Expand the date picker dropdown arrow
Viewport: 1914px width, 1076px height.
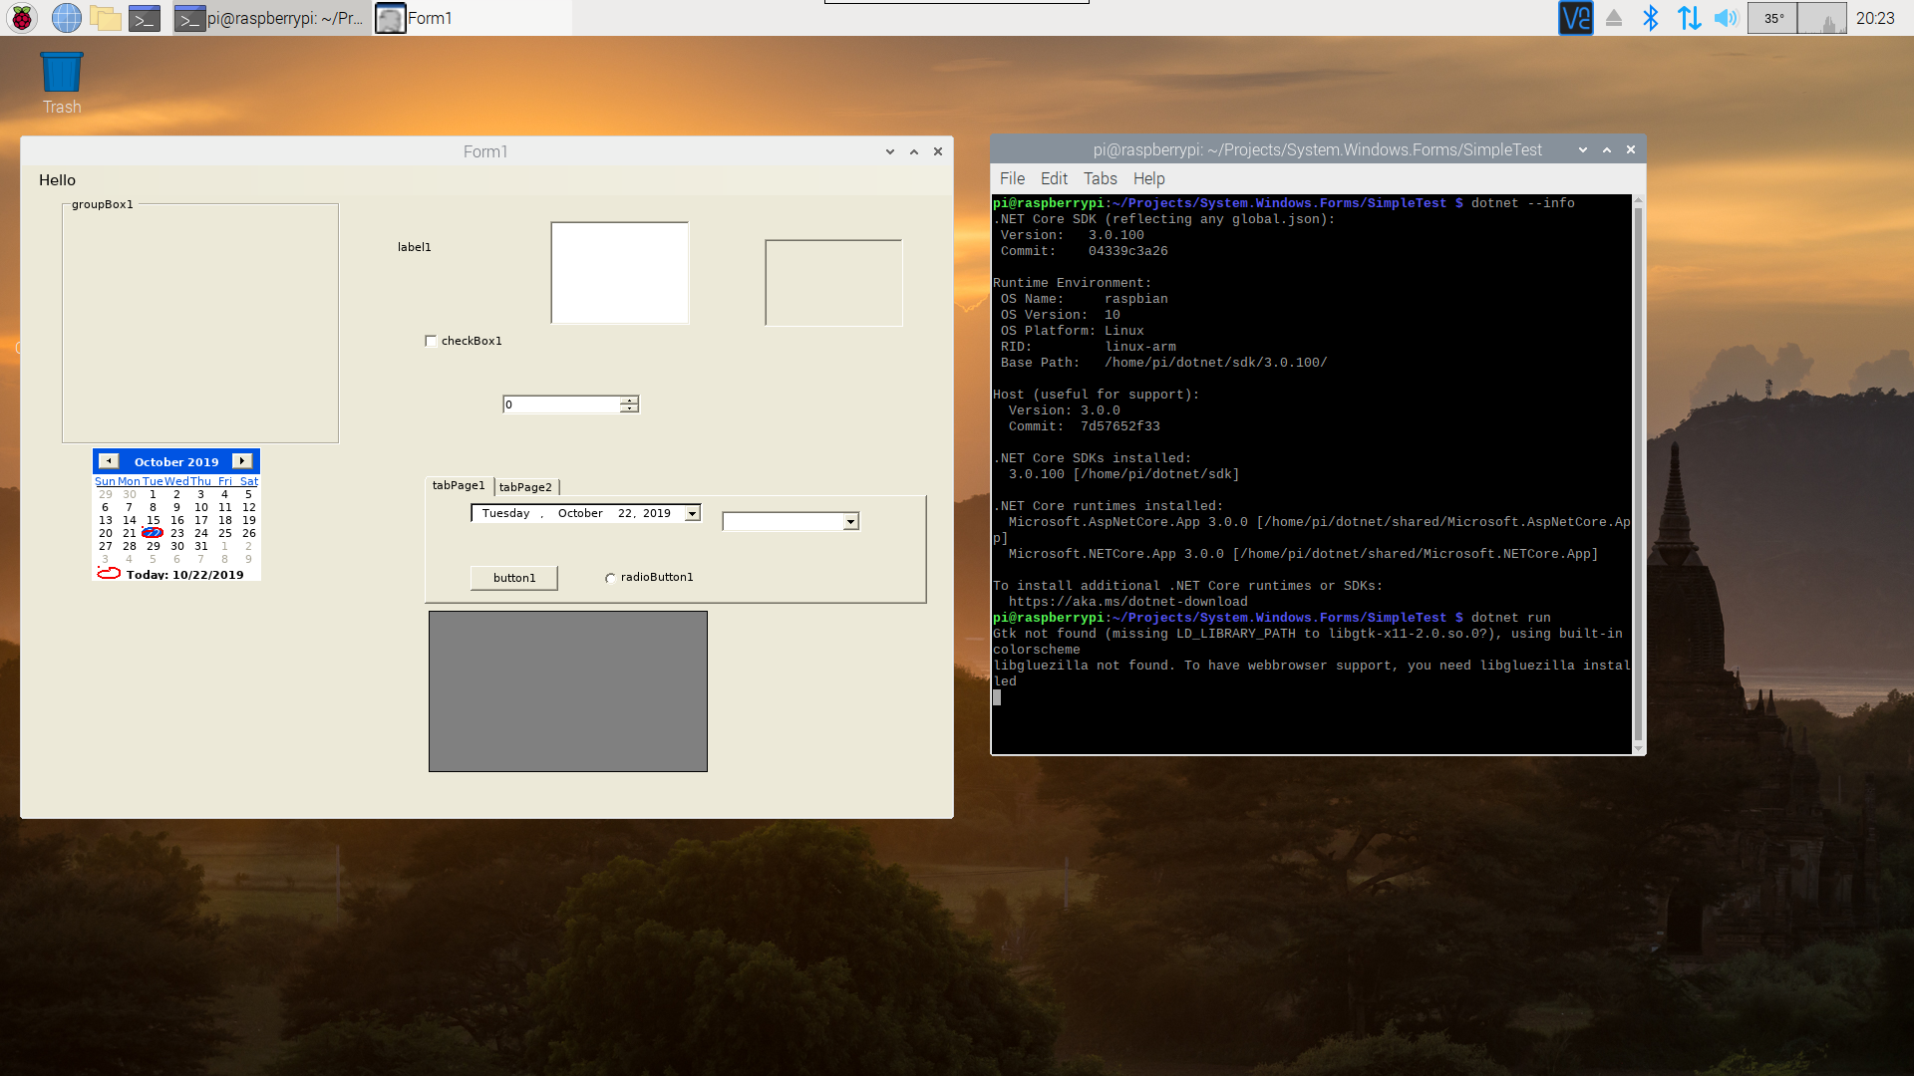point(692,514)
